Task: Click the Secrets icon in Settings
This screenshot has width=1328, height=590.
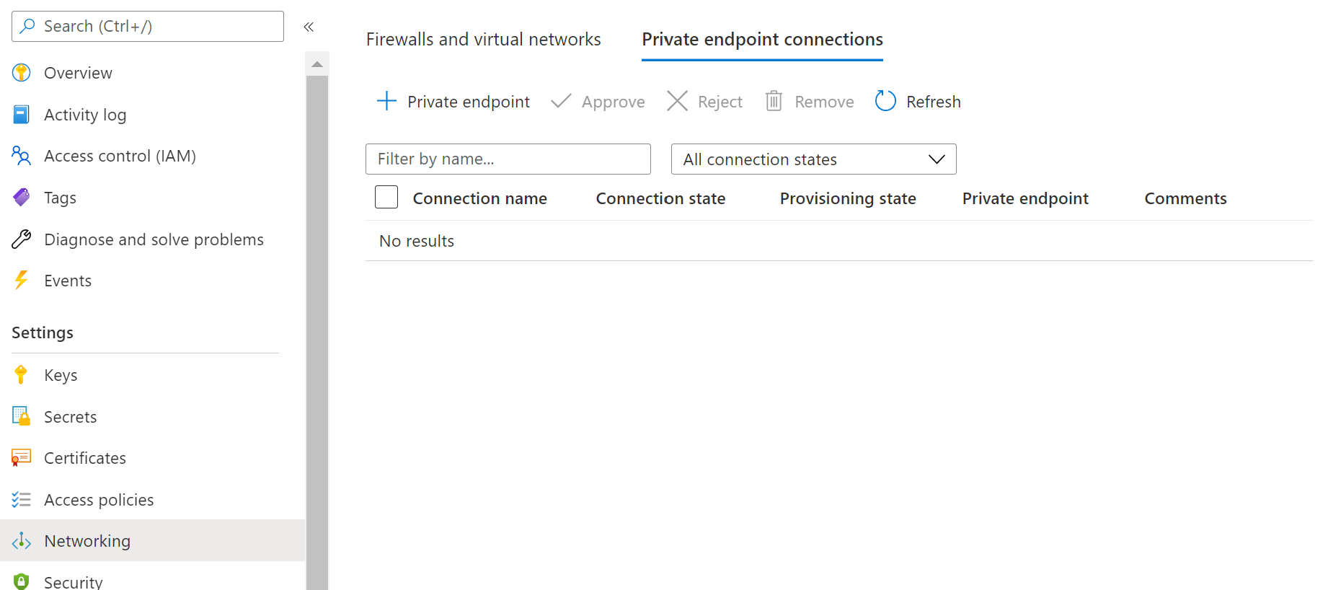Action: (x=21, y=416)
